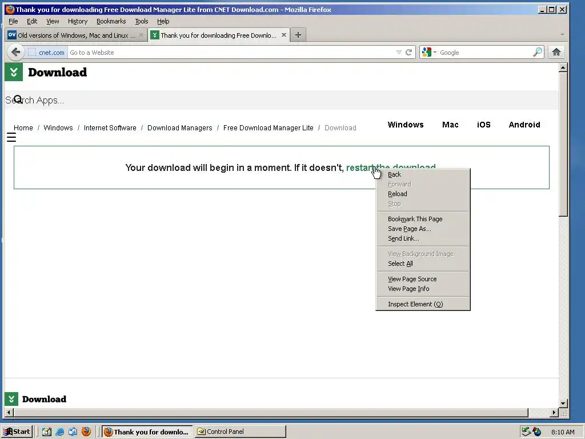Image resolution: width=585 pixels, height=439 pixels.
Task: Open the View menu
Action: [53, 21]
